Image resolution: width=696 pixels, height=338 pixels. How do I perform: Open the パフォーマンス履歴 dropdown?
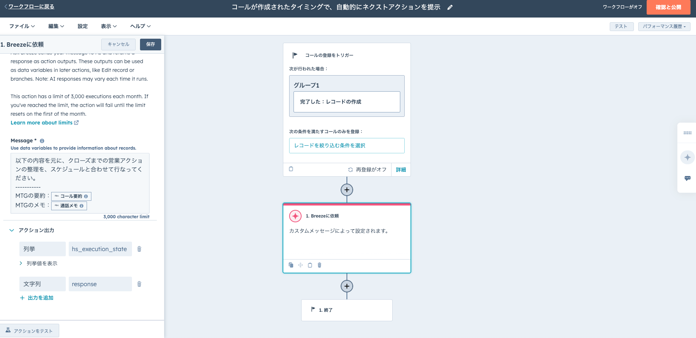click(664, 26)
